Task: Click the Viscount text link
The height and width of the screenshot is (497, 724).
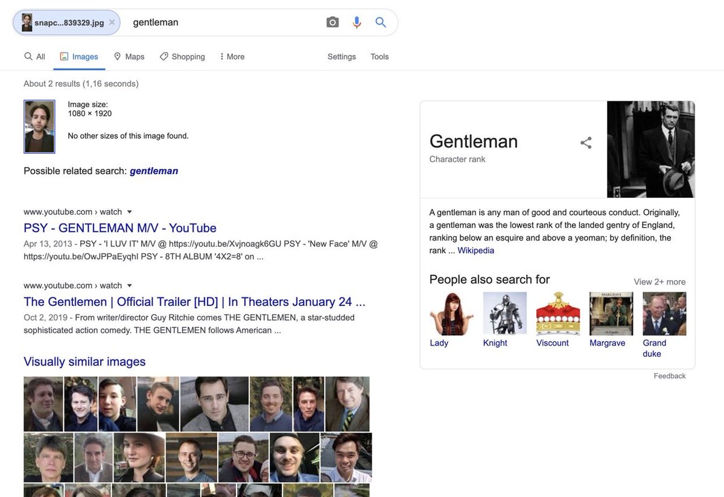Action: point(553,343)
